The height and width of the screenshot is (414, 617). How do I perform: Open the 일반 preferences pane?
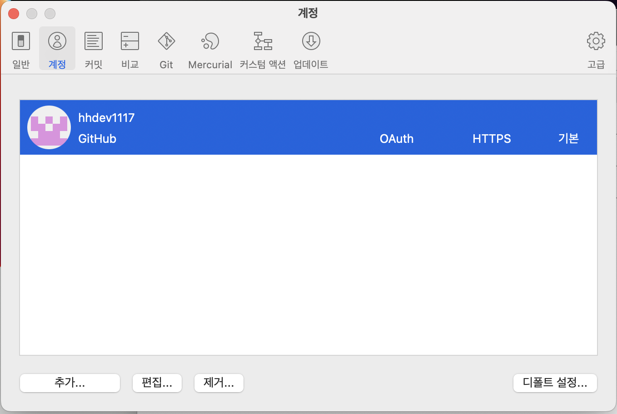pos(21,50)
